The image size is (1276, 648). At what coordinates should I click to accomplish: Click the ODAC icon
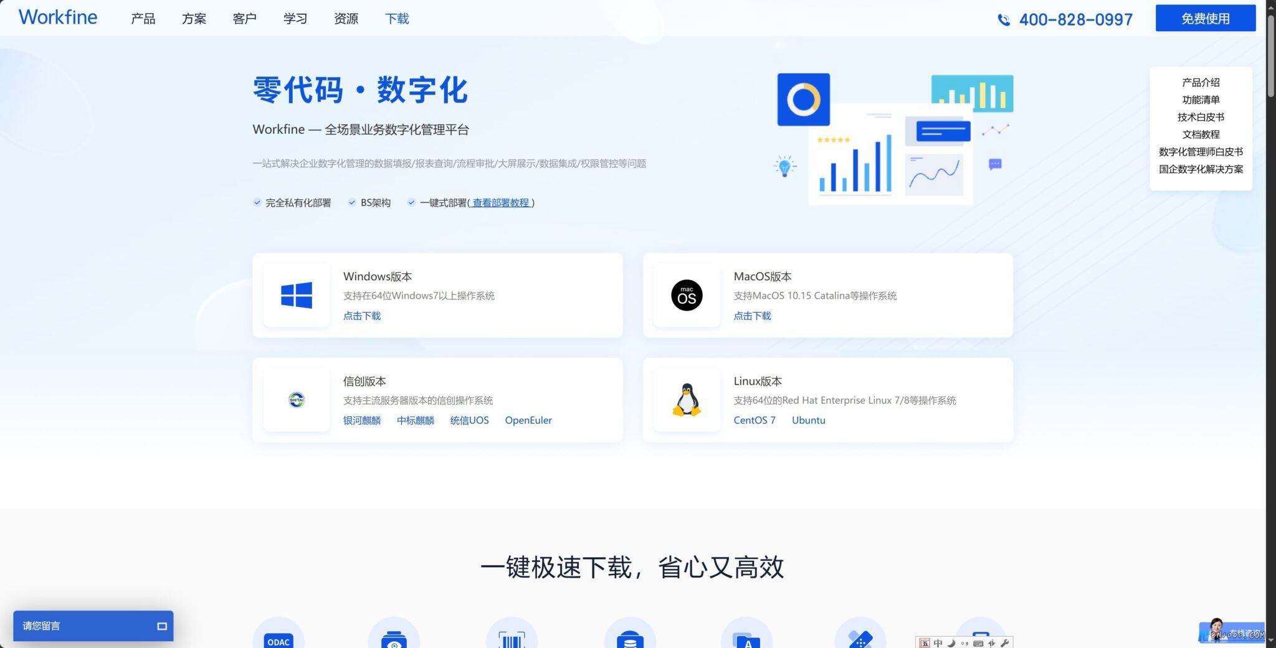279,635
